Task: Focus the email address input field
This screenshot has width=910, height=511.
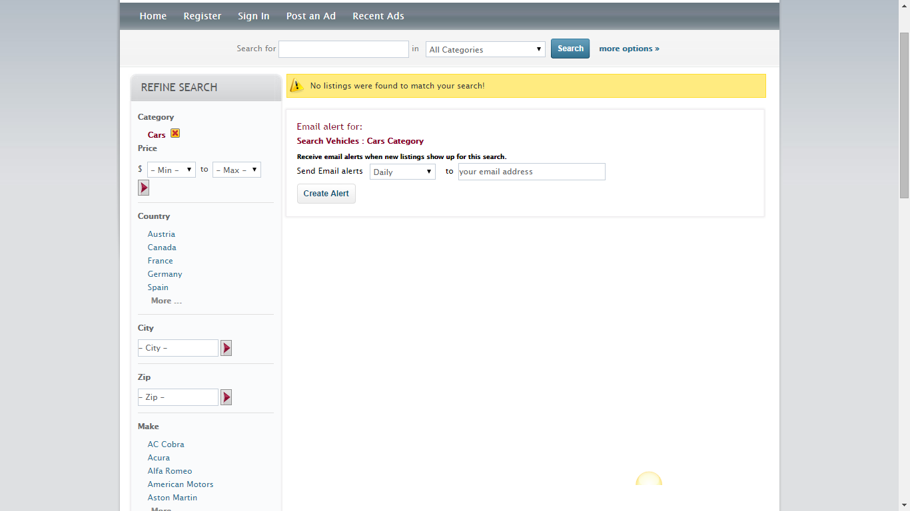Action: pyautogui.click(x=531, y=172)
